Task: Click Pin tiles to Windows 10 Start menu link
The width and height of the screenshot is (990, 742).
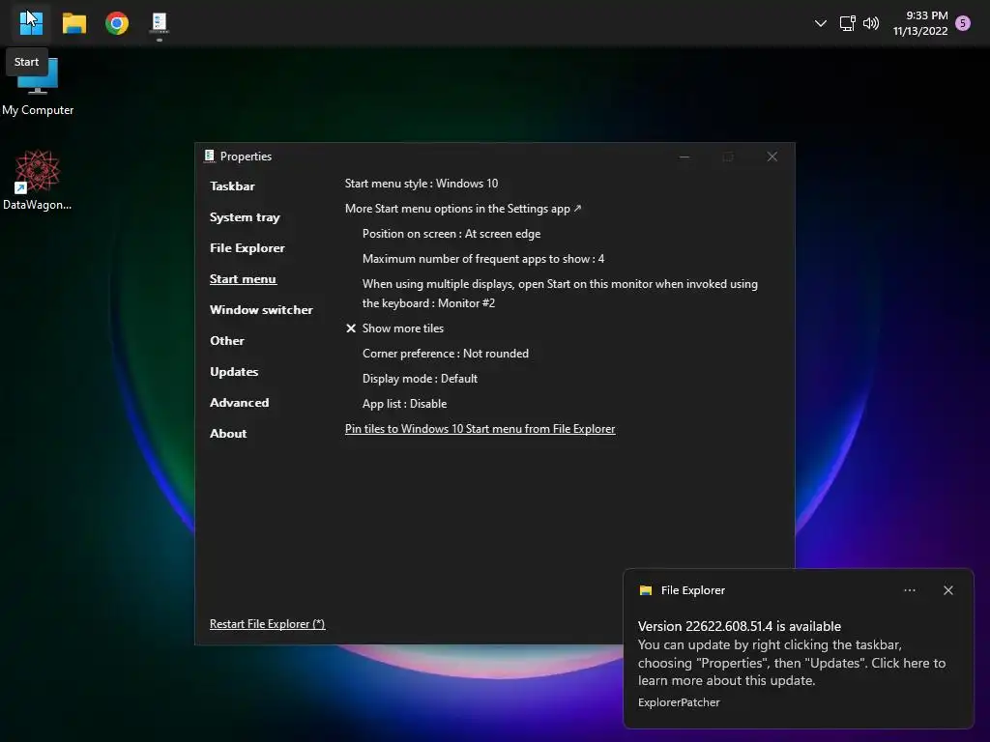Action: pyautogui.click(x=480, y=429)
